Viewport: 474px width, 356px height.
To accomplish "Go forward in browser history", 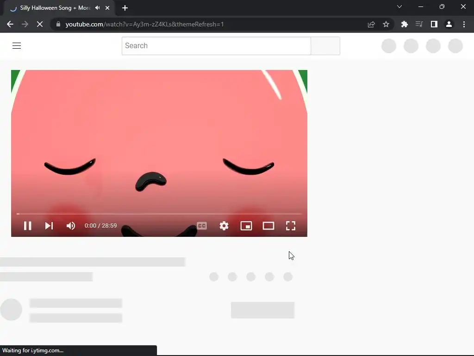I will [x=25, y=24].
